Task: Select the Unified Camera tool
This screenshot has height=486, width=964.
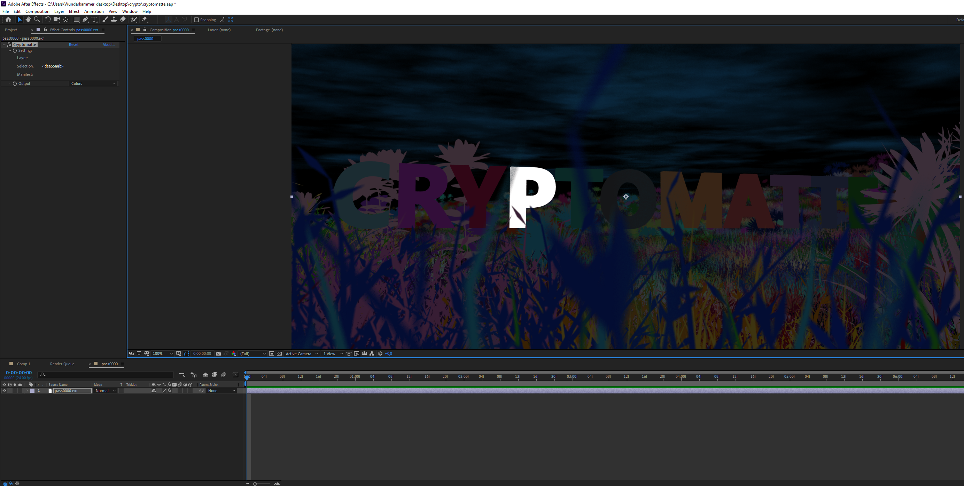Action: pos(56,19)
